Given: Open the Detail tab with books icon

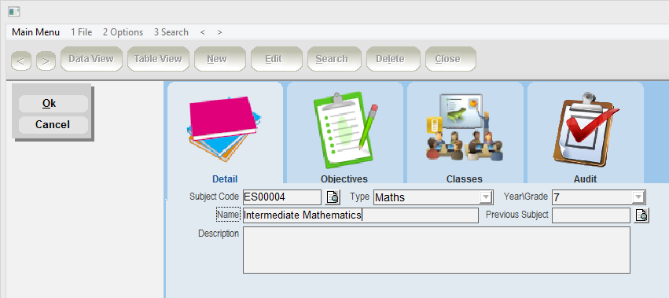Looking at the screenshot, I should 225,133.
